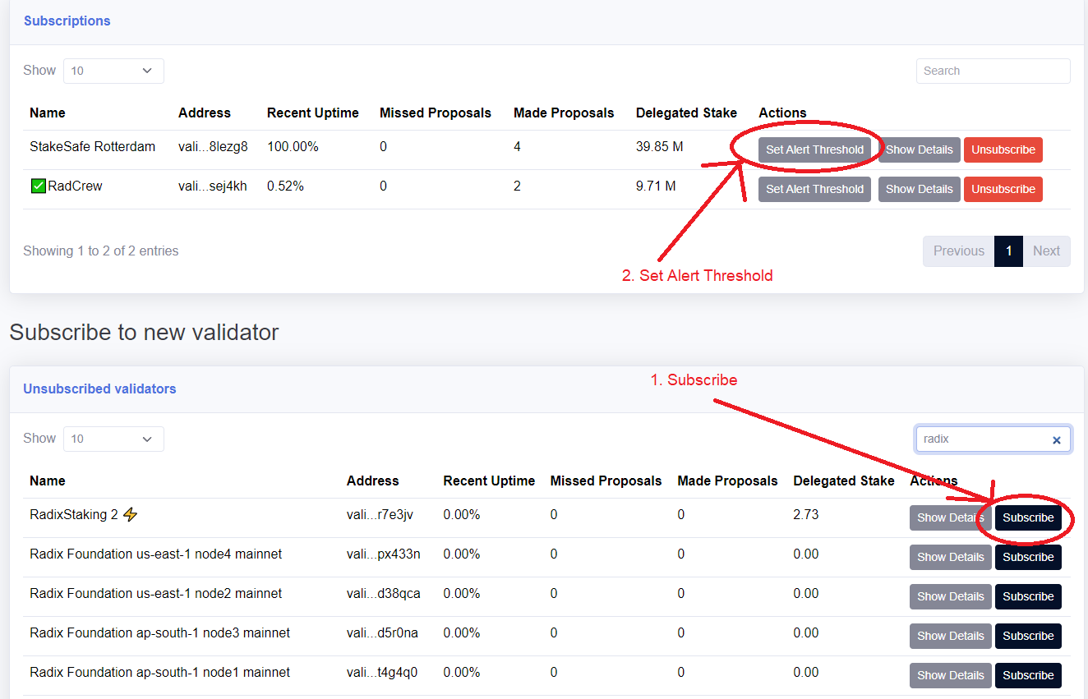Click the 9.71 M delegated stake
This screenshot has height=699, width=1088.
coord(656,186)
